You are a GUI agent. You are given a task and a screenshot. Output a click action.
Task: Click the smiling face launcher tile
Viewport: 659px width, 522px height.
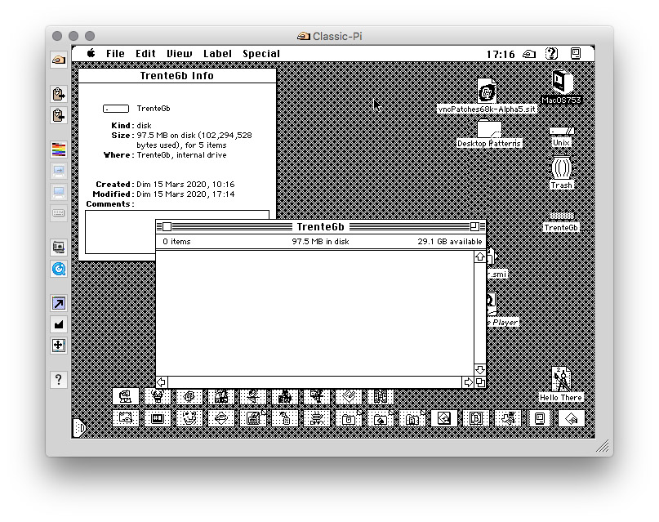(189, 418)
